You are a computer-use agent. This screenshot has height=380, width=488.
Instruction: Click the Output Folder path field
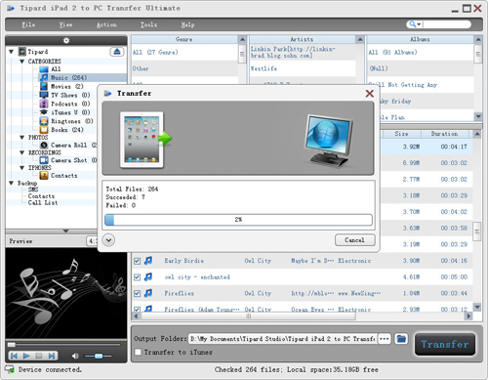pos(282,339)
